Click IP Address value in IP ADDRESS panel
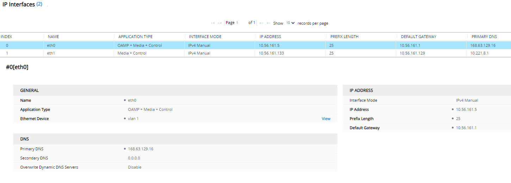 (467, 109)
